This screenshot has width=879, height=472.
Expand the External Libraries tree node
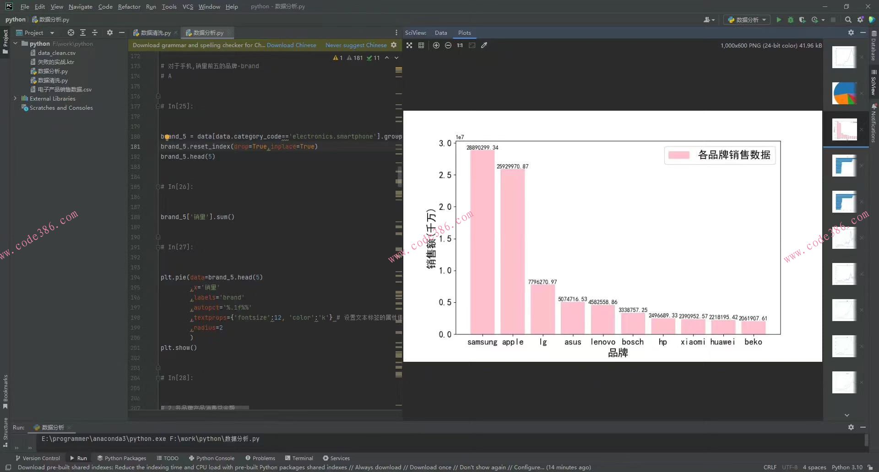15,98
